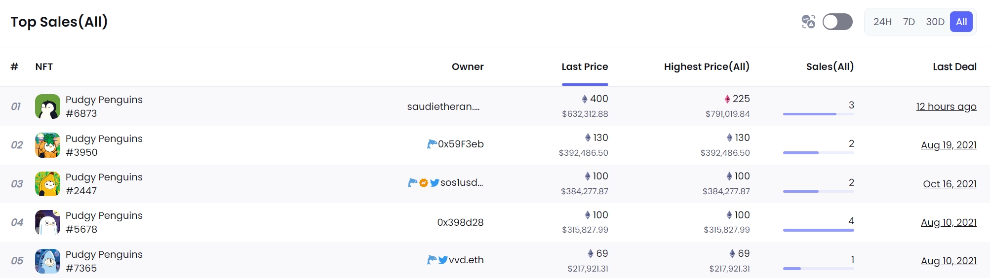Select the 30D time range tab
This screenshot has height=278, width=990.
coord(935,22)
